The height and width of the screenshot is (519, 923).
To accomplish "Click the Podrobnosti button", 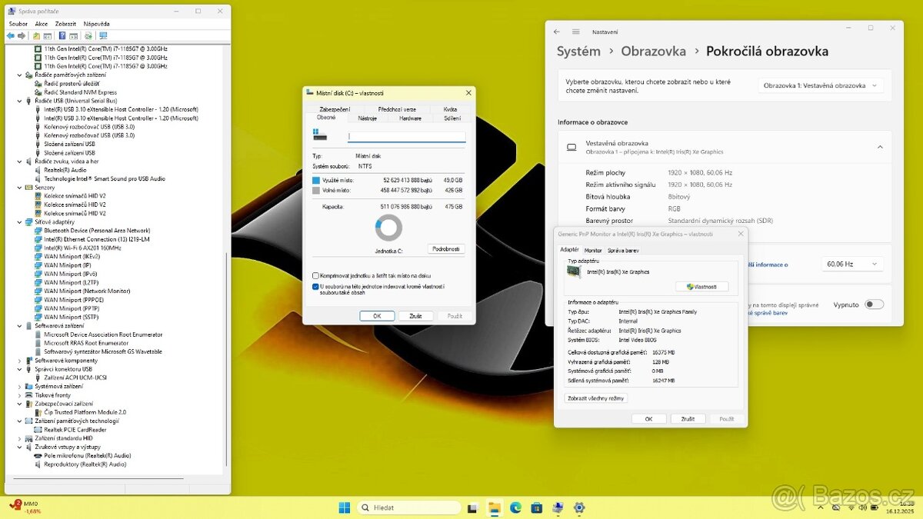I will [448, 248].
